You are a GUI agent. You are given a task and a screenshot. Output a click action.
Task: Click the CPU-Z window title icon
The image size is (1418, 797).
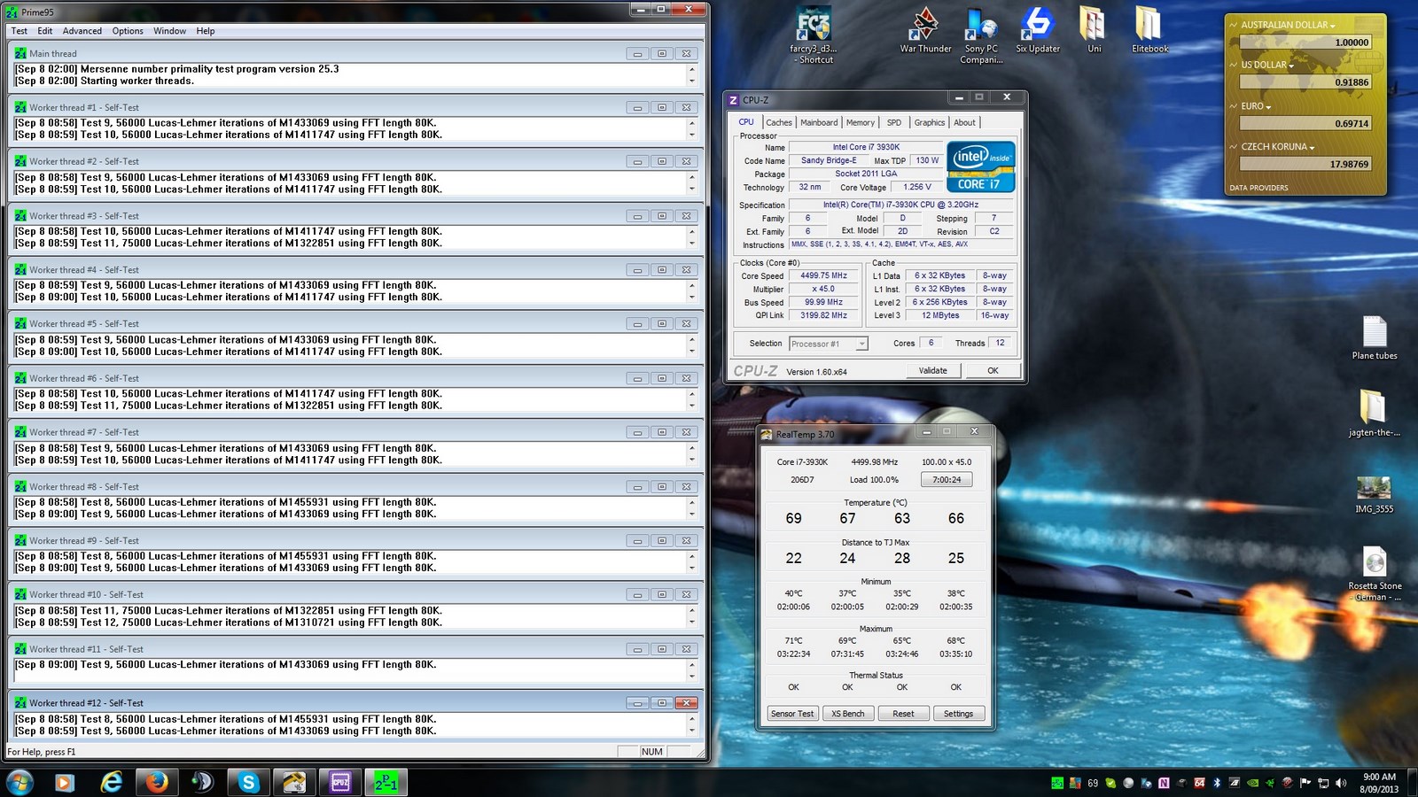click(x=733, y=100)
